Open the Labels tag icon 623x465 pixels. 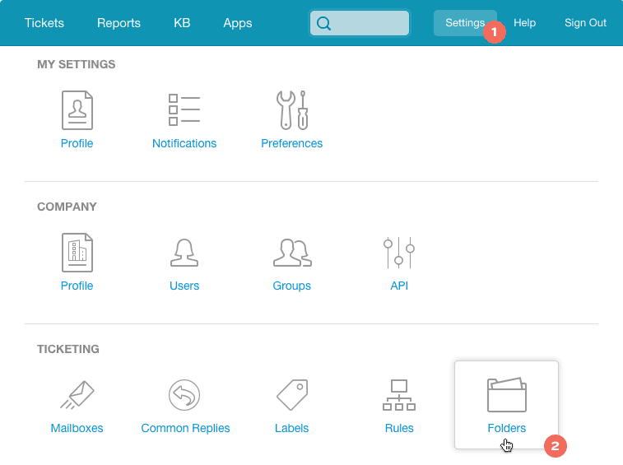[292, 396]
